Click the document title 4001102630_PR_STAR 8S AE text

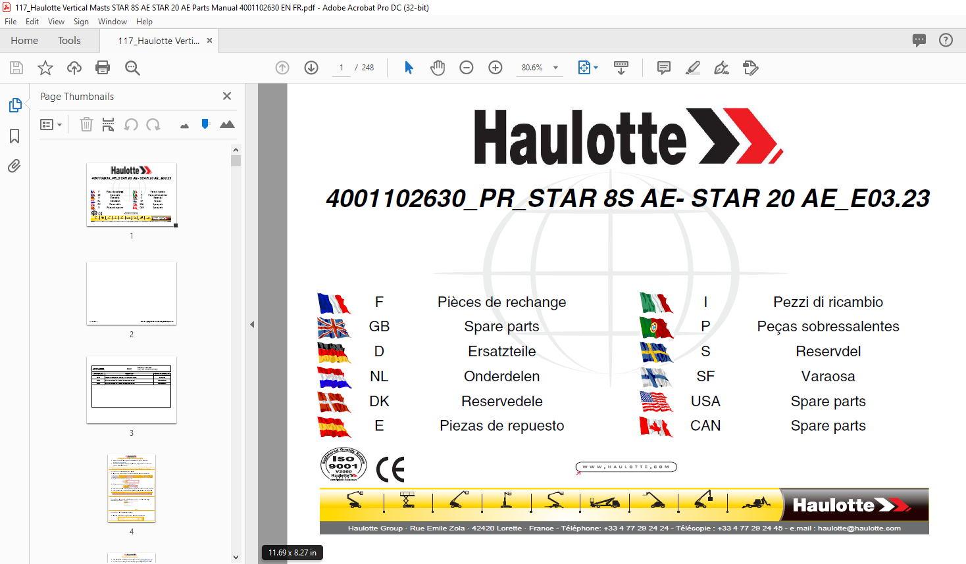pos(628,199)
